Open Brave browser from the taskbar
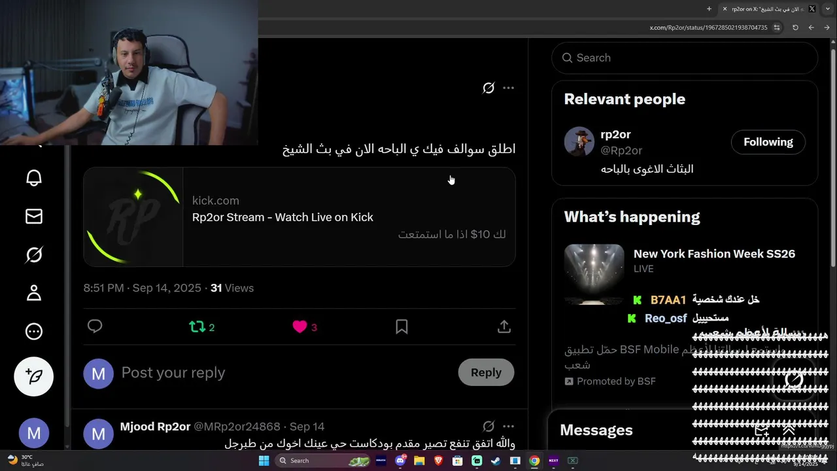 click(x=438, y=461)
